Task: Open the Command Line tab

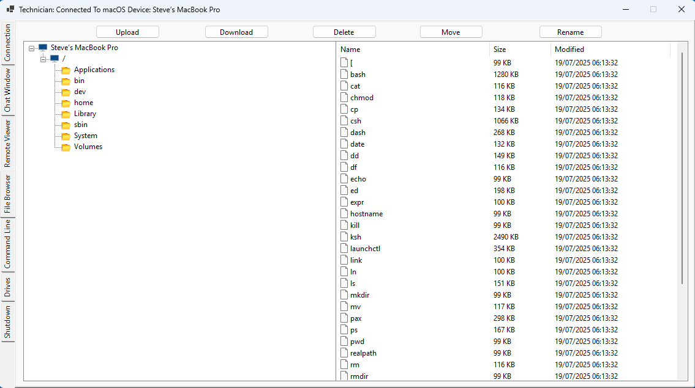Action: 7,244
